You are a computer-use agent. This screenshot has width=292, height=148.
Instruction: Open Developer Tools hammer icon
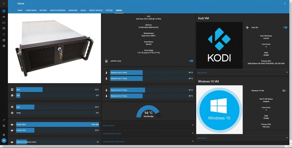(x=4, y=120)
